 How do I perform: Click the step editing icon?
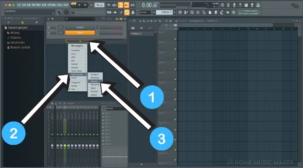click(121, 12)
